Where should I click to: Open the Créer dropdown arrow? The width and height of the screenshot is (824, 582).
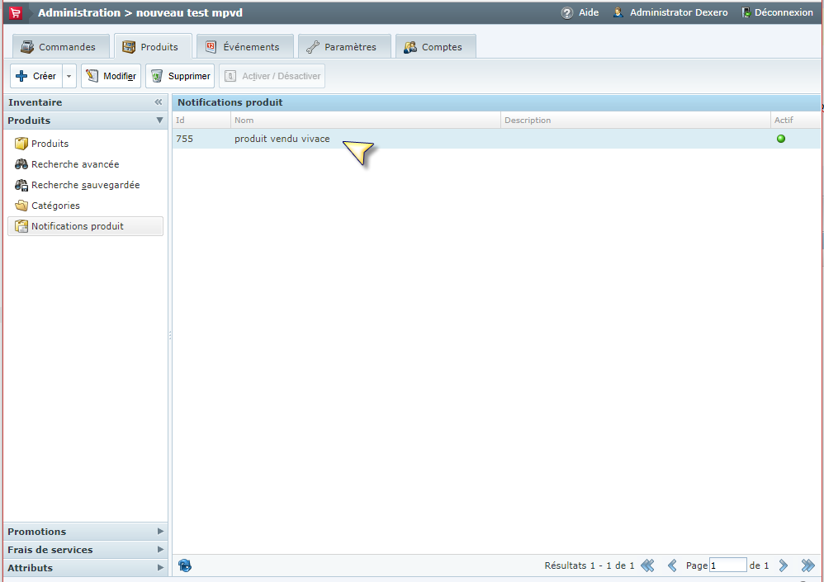(69, 76)
